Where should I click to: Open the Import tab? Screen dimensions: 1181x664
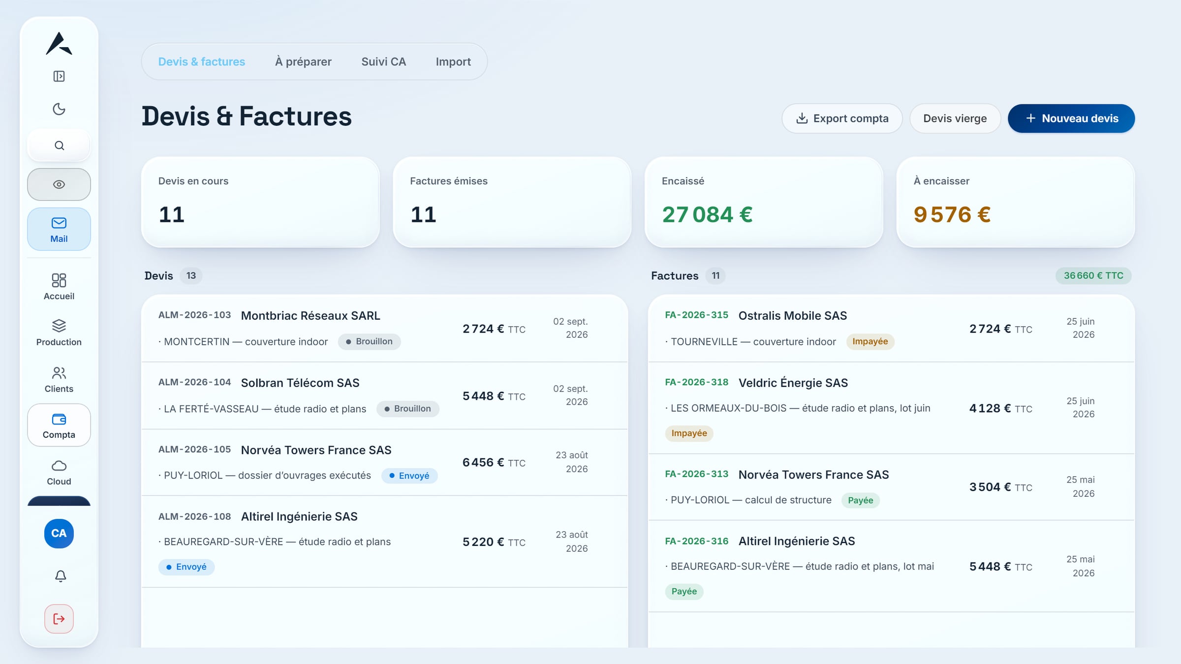tap(453, 61)
